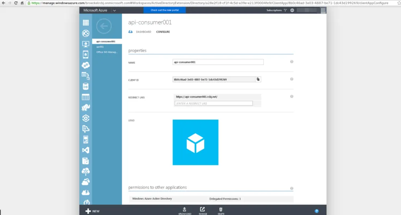Click the Microsoft Azure logo text

click(95, 10)
